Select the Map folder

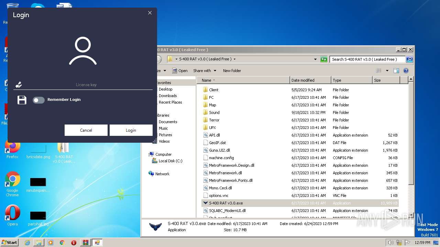pos(212,105)
